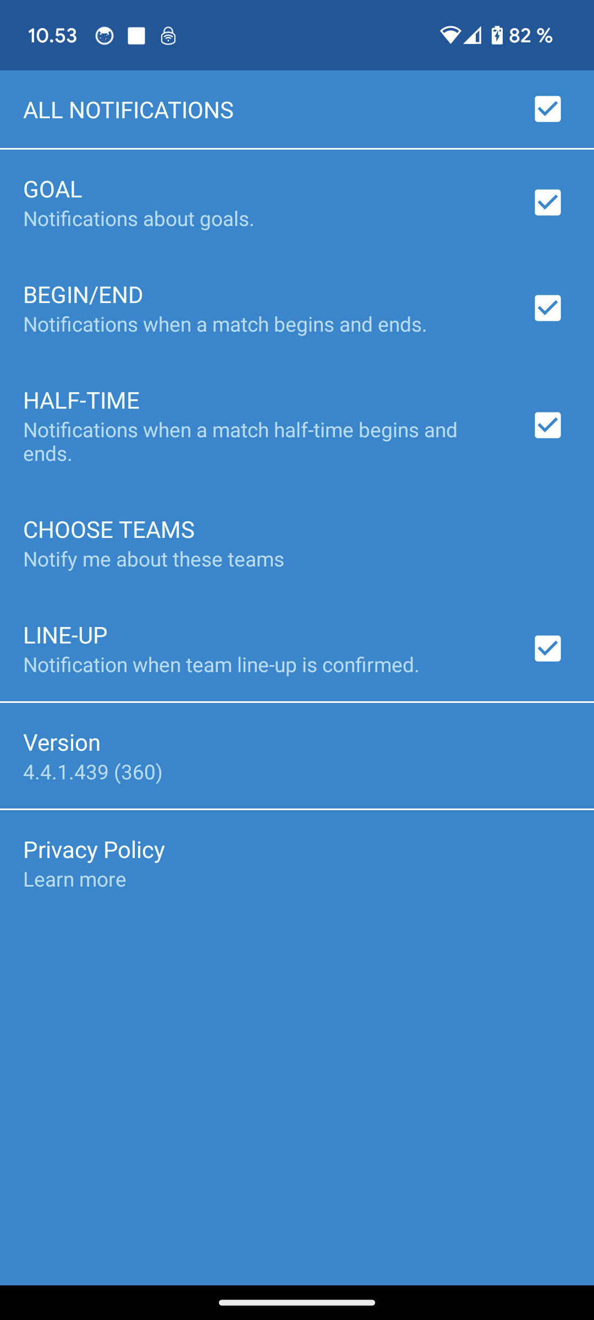Tap the LINE-UP row title text
594x1320 pixels.
click(x=65, y=636)
